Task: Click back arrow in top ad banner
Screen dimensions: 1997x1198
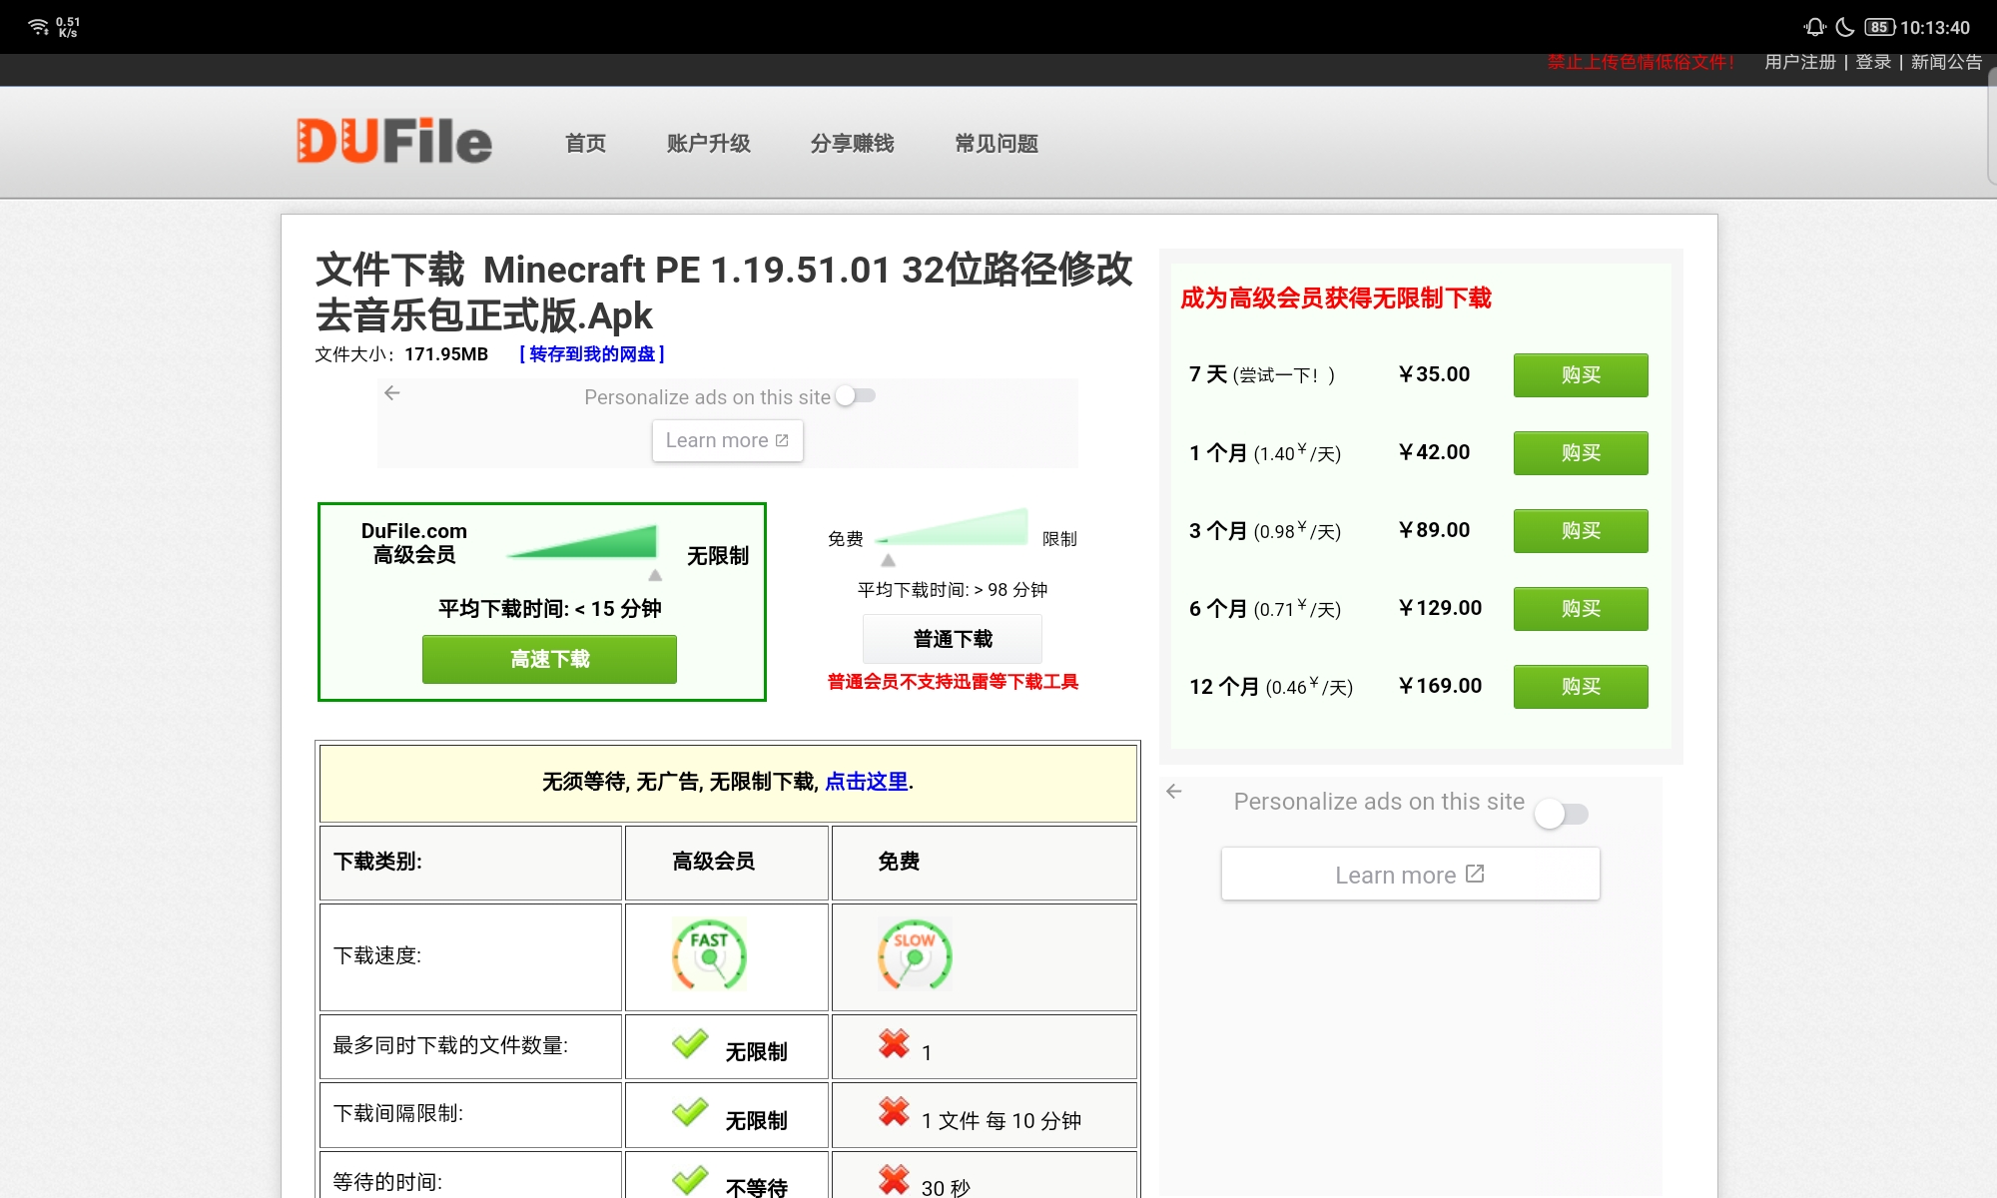Action: (x=392, y=393)
